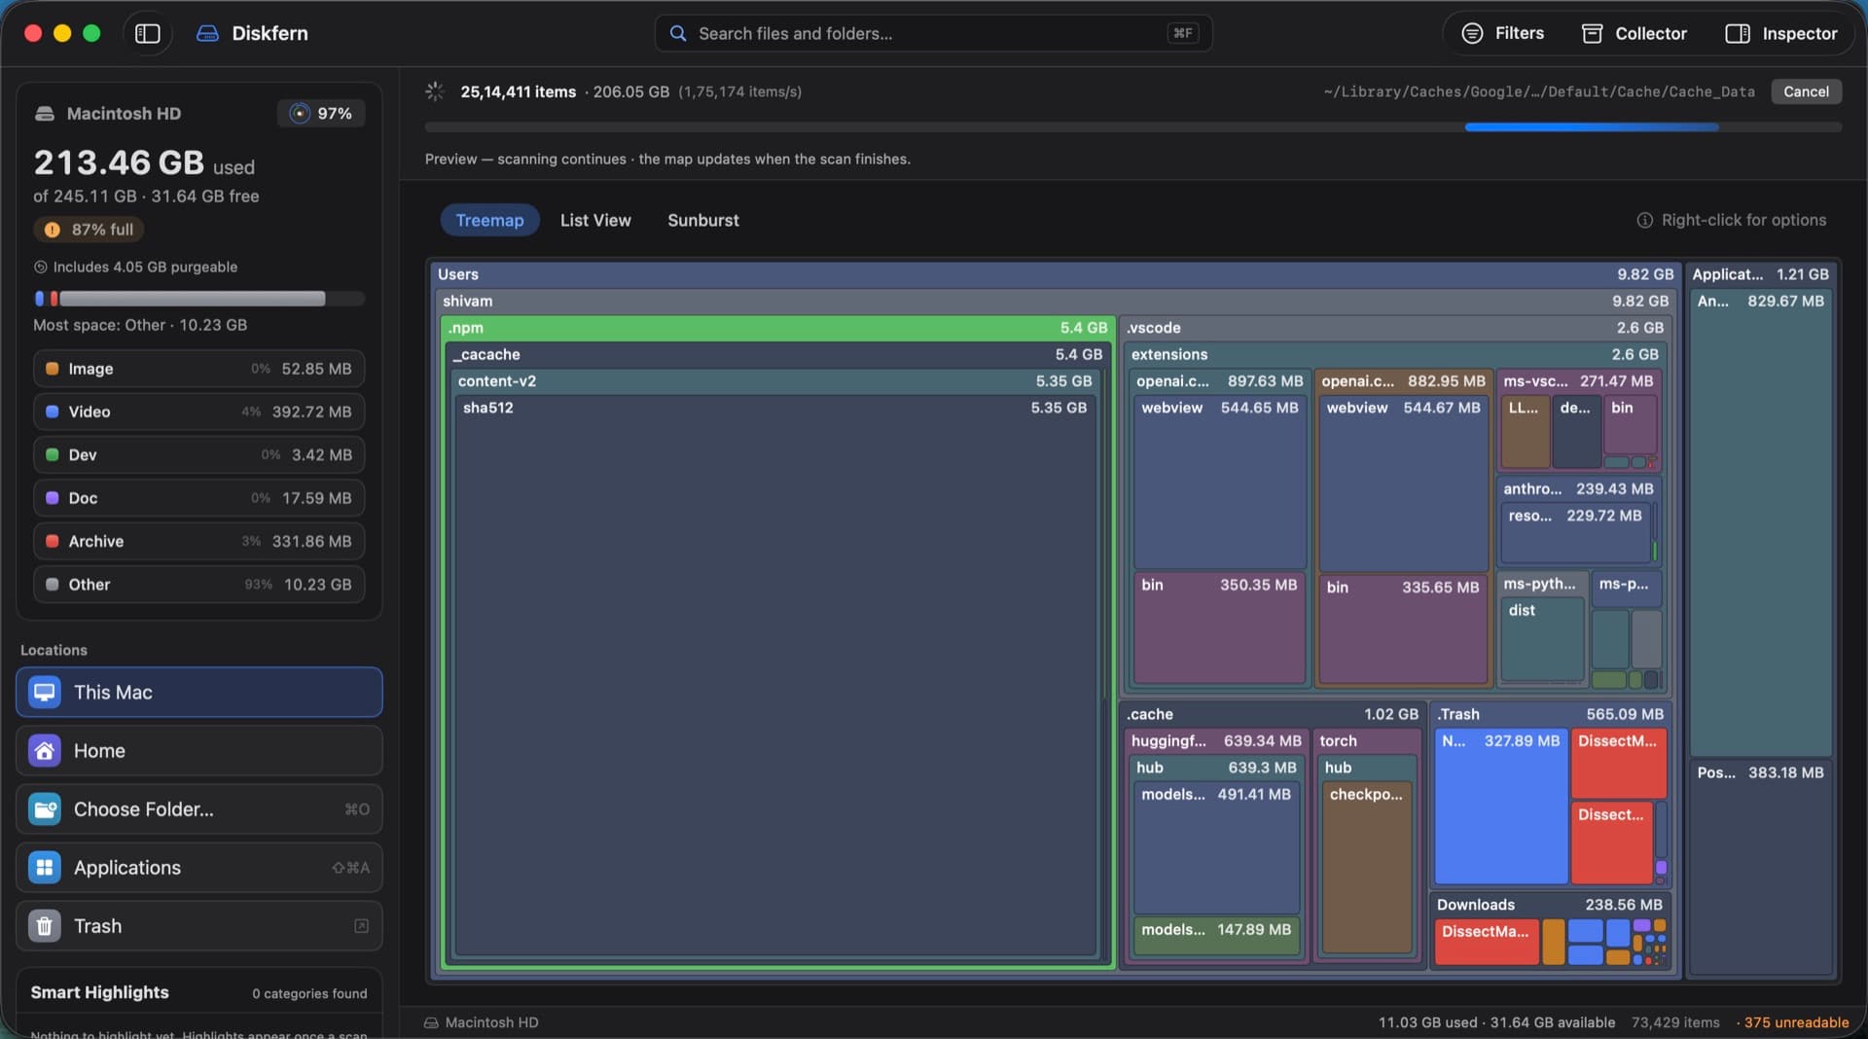Viewport: 1868px width, 1039px height.
Task: Click the Choose Folder icon
Action: point(45,808)
